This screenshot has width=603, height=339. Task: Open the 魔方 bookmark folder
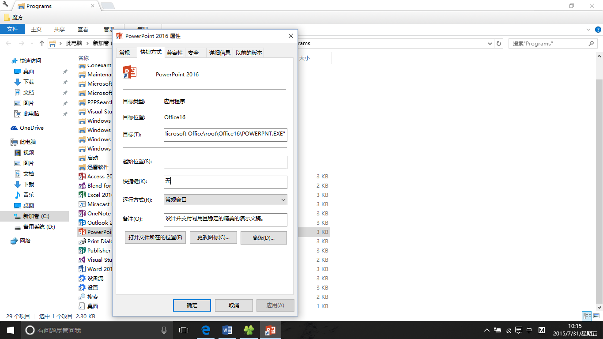(x=13, y=18)
